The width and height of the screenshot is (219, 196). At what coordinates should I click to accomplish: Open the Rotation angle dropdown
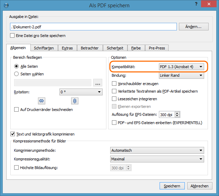click(x=81, y=92)
